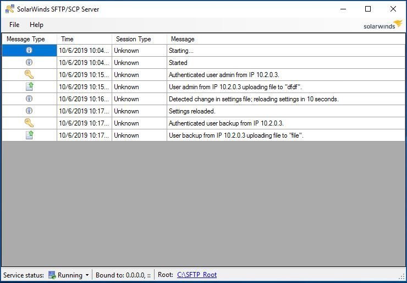407x283 pixels.
Task: Click the upload icon for the "dfdf" file
Action: [29, 86]
